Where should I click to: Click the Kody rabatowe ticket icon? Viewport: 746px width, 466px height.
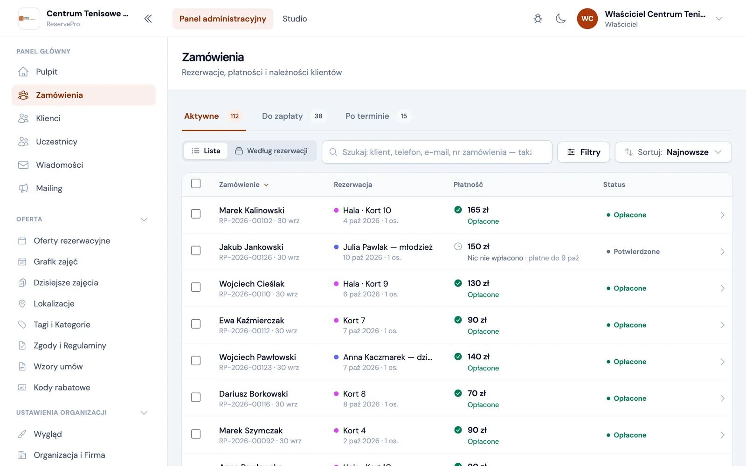pos(22,388)
